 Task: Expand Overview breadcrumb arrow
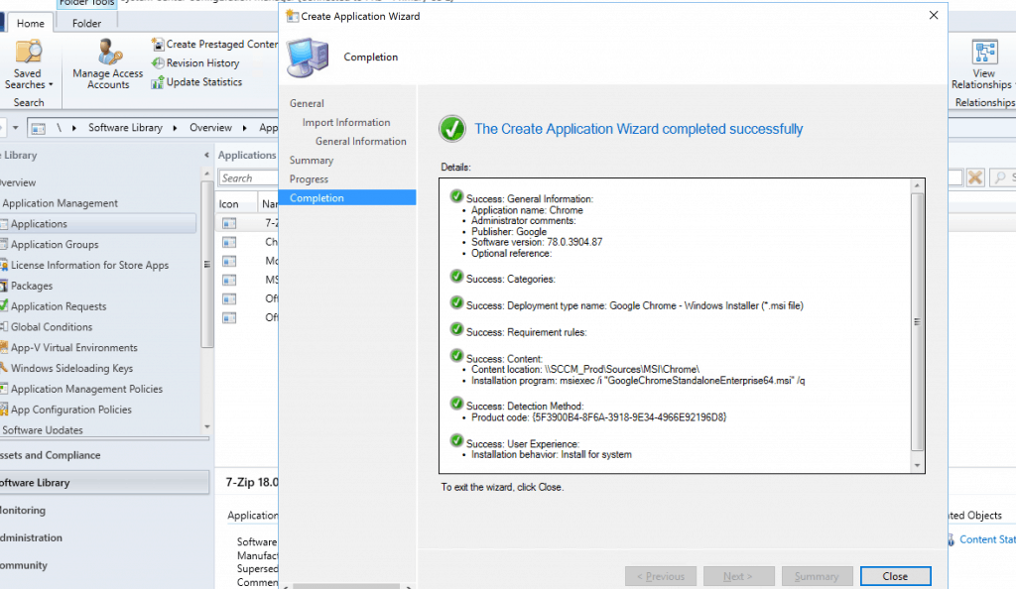click(244, 128)
